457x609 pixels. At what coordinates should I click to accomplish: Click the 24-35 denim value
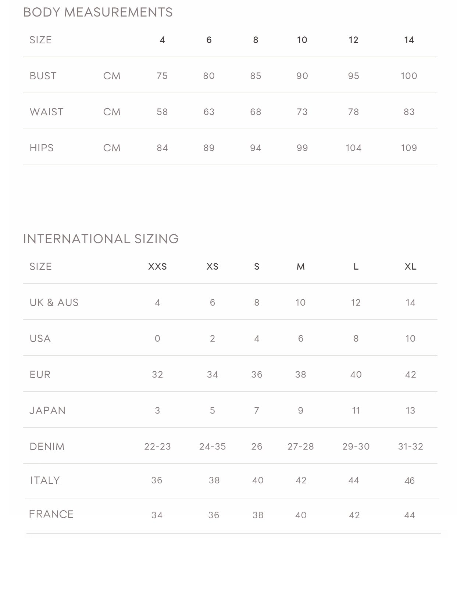213,446
